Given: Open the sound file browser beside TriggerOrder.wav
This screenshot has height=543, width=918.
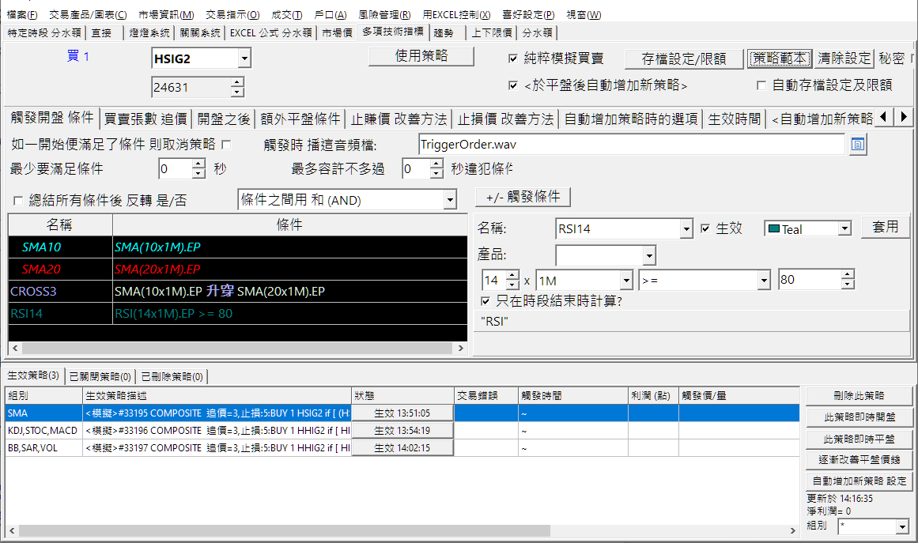Looking at the screenshot, I should point(857,145).
